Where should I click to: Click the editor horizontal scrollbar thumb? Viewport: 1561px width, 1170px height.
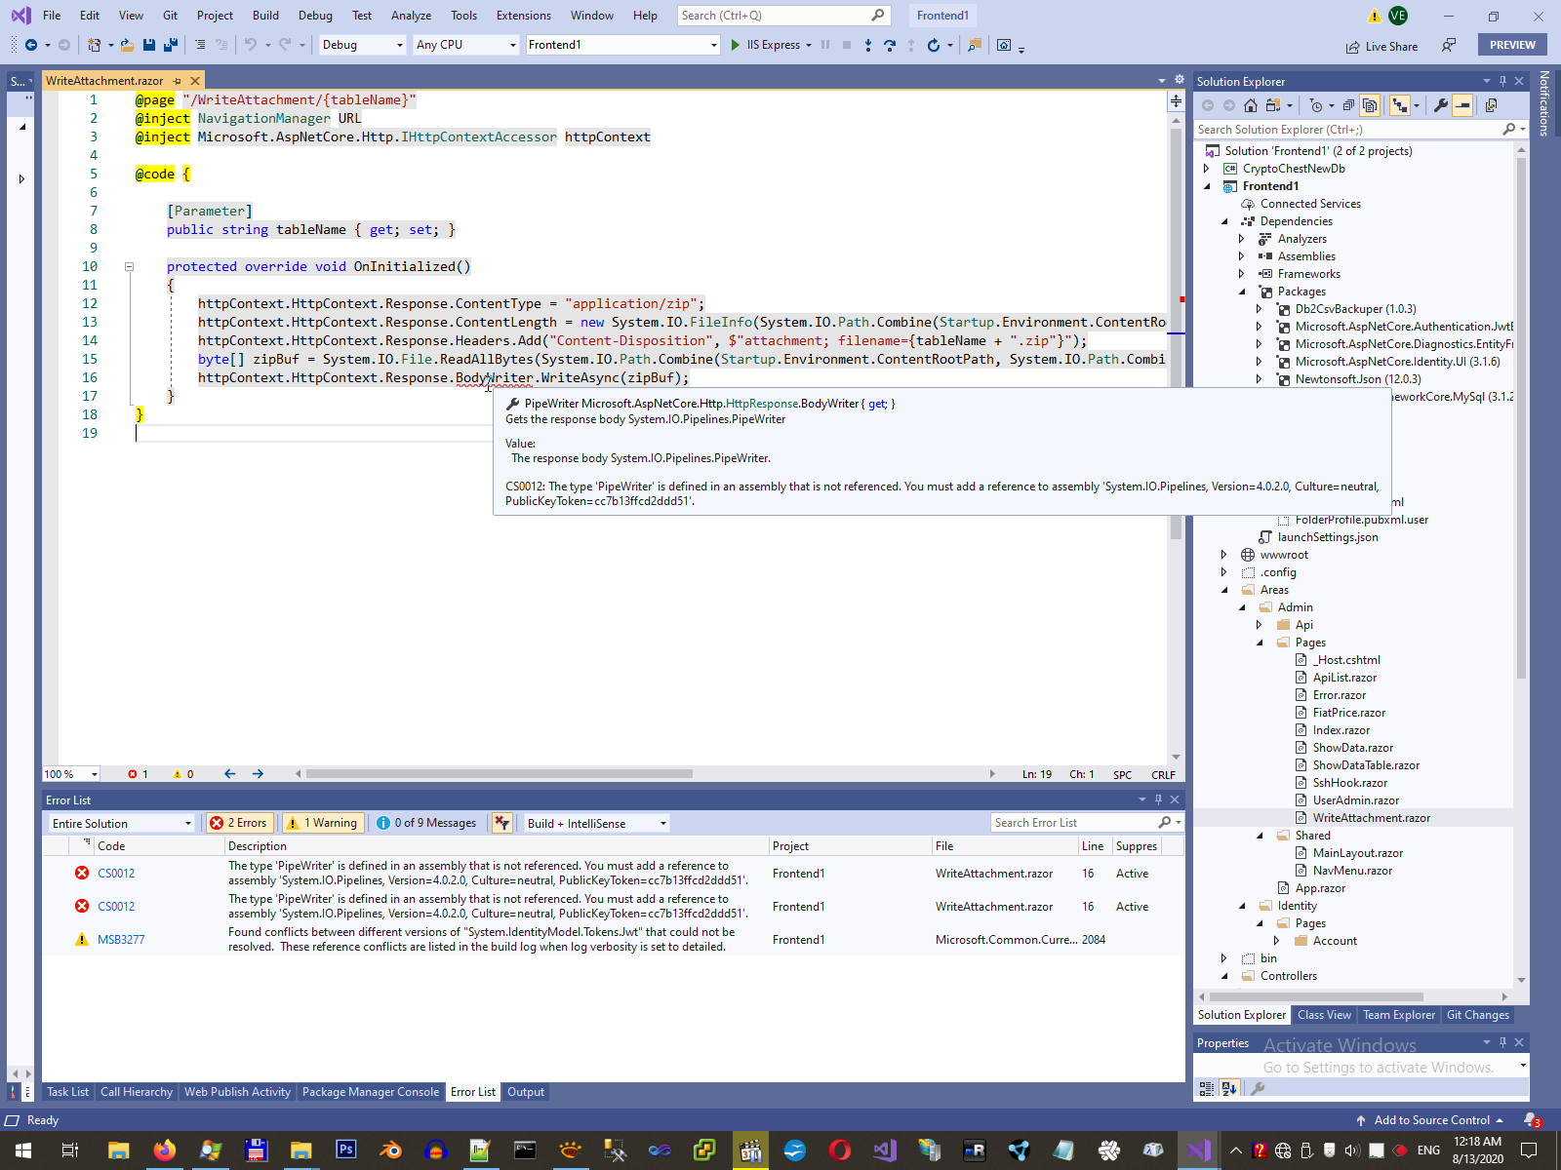500,774
